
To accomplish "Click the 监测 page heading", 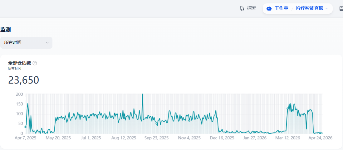I will (6, 30).
